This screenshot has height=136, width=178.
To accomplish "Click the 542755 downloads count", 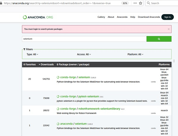I will point(46,79).
